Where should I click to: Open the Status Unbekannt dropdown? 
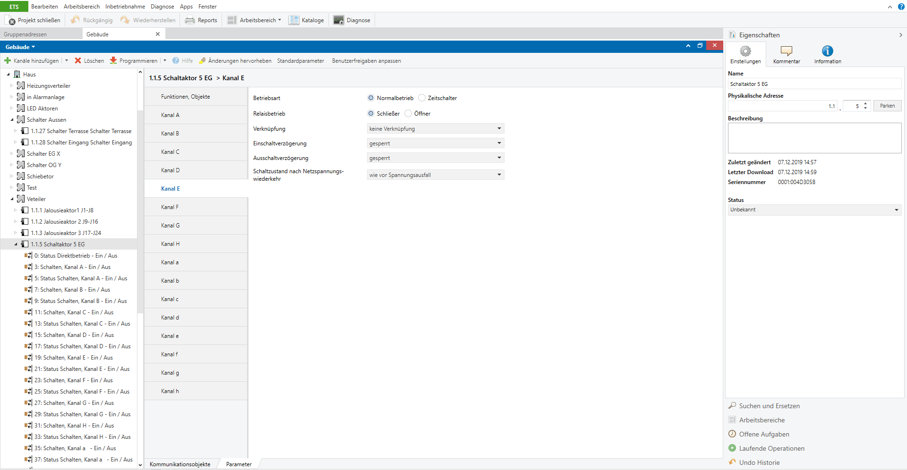(x=814, y=210)
